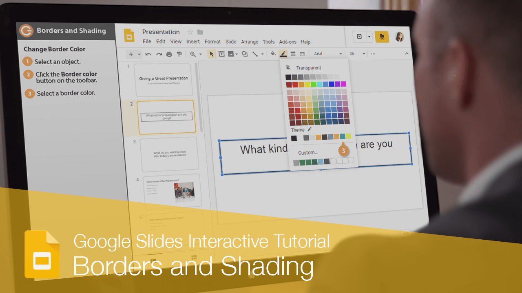
Task: Choose Transparent border option
Action: (x=308, y=68)
